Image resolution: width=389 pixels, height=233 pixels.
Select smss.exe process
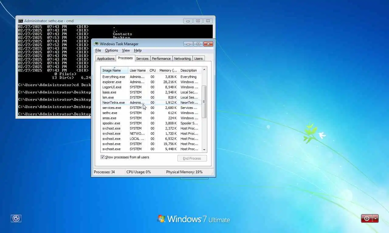click(x=151, y=118)
